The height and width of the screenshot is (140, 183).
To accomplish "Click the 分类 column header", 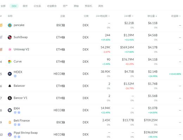I will [86, 16].
